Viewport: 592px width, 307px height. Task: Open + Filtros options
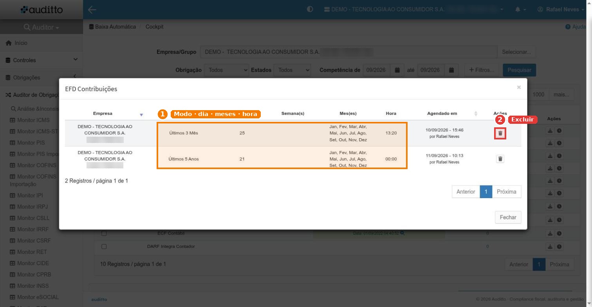click(x=482, y=70)
